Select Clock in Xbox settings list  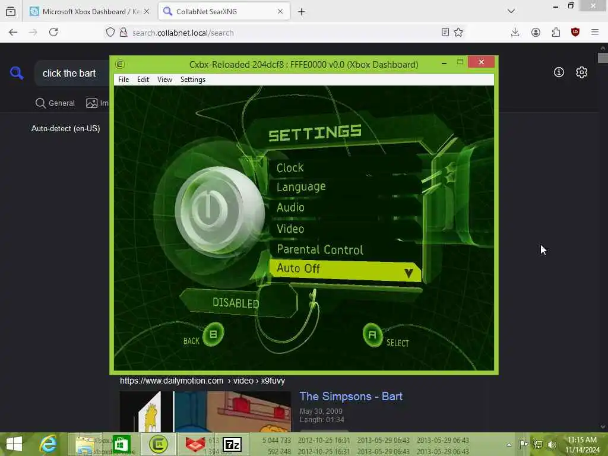point(290,168)
